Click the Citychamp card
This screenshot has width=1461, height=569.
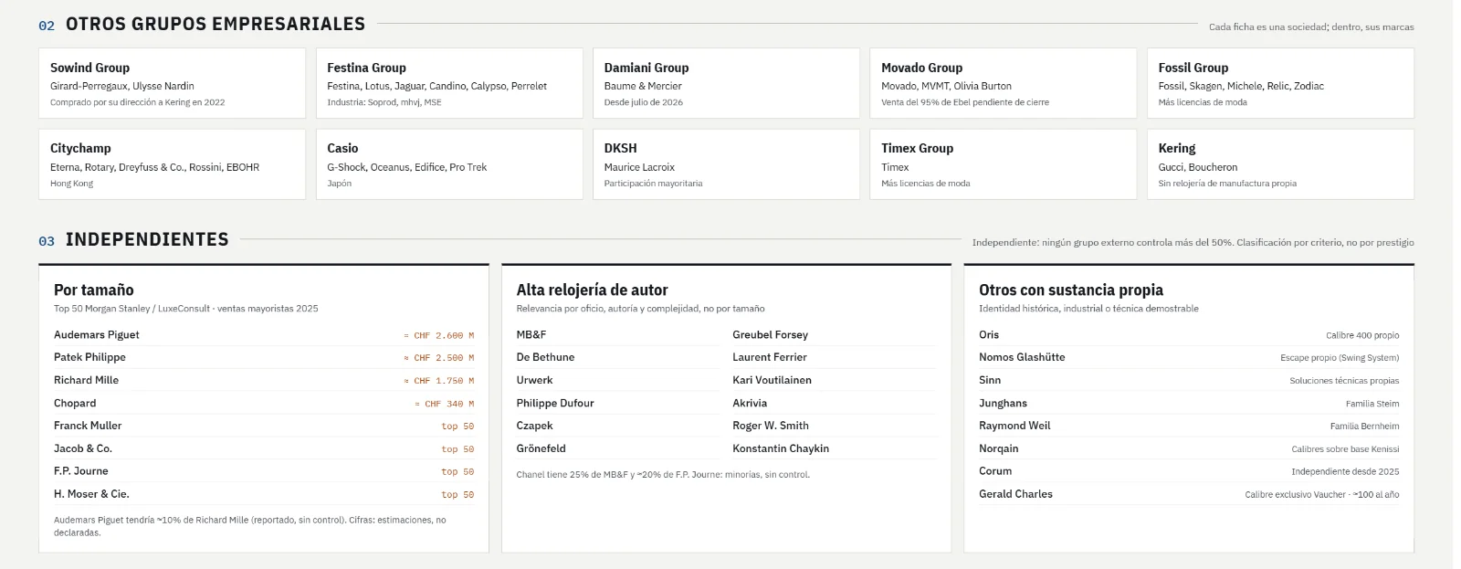click(172, 164)
